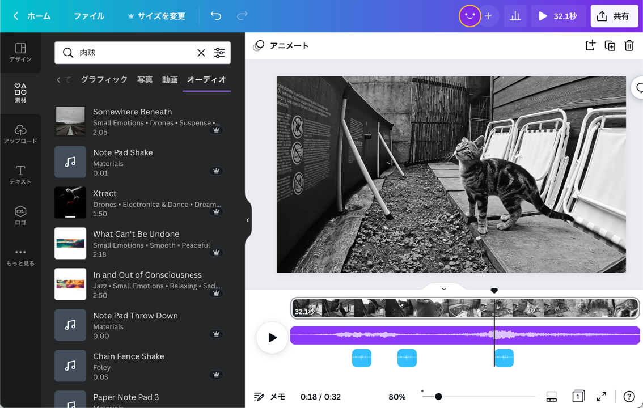The width and height of the screenshot is (643, 408).
Task: Open the デザイン panel in sidebar
Action: click(20, 53)
